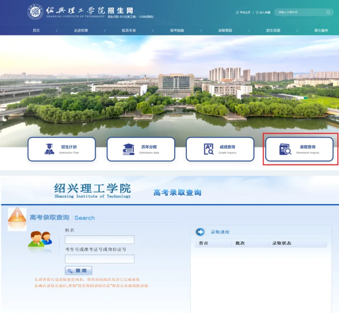Click the 考生号 or ID number input field
The width and height of the screenshot is (339, 313).
(x=100, y=259)
